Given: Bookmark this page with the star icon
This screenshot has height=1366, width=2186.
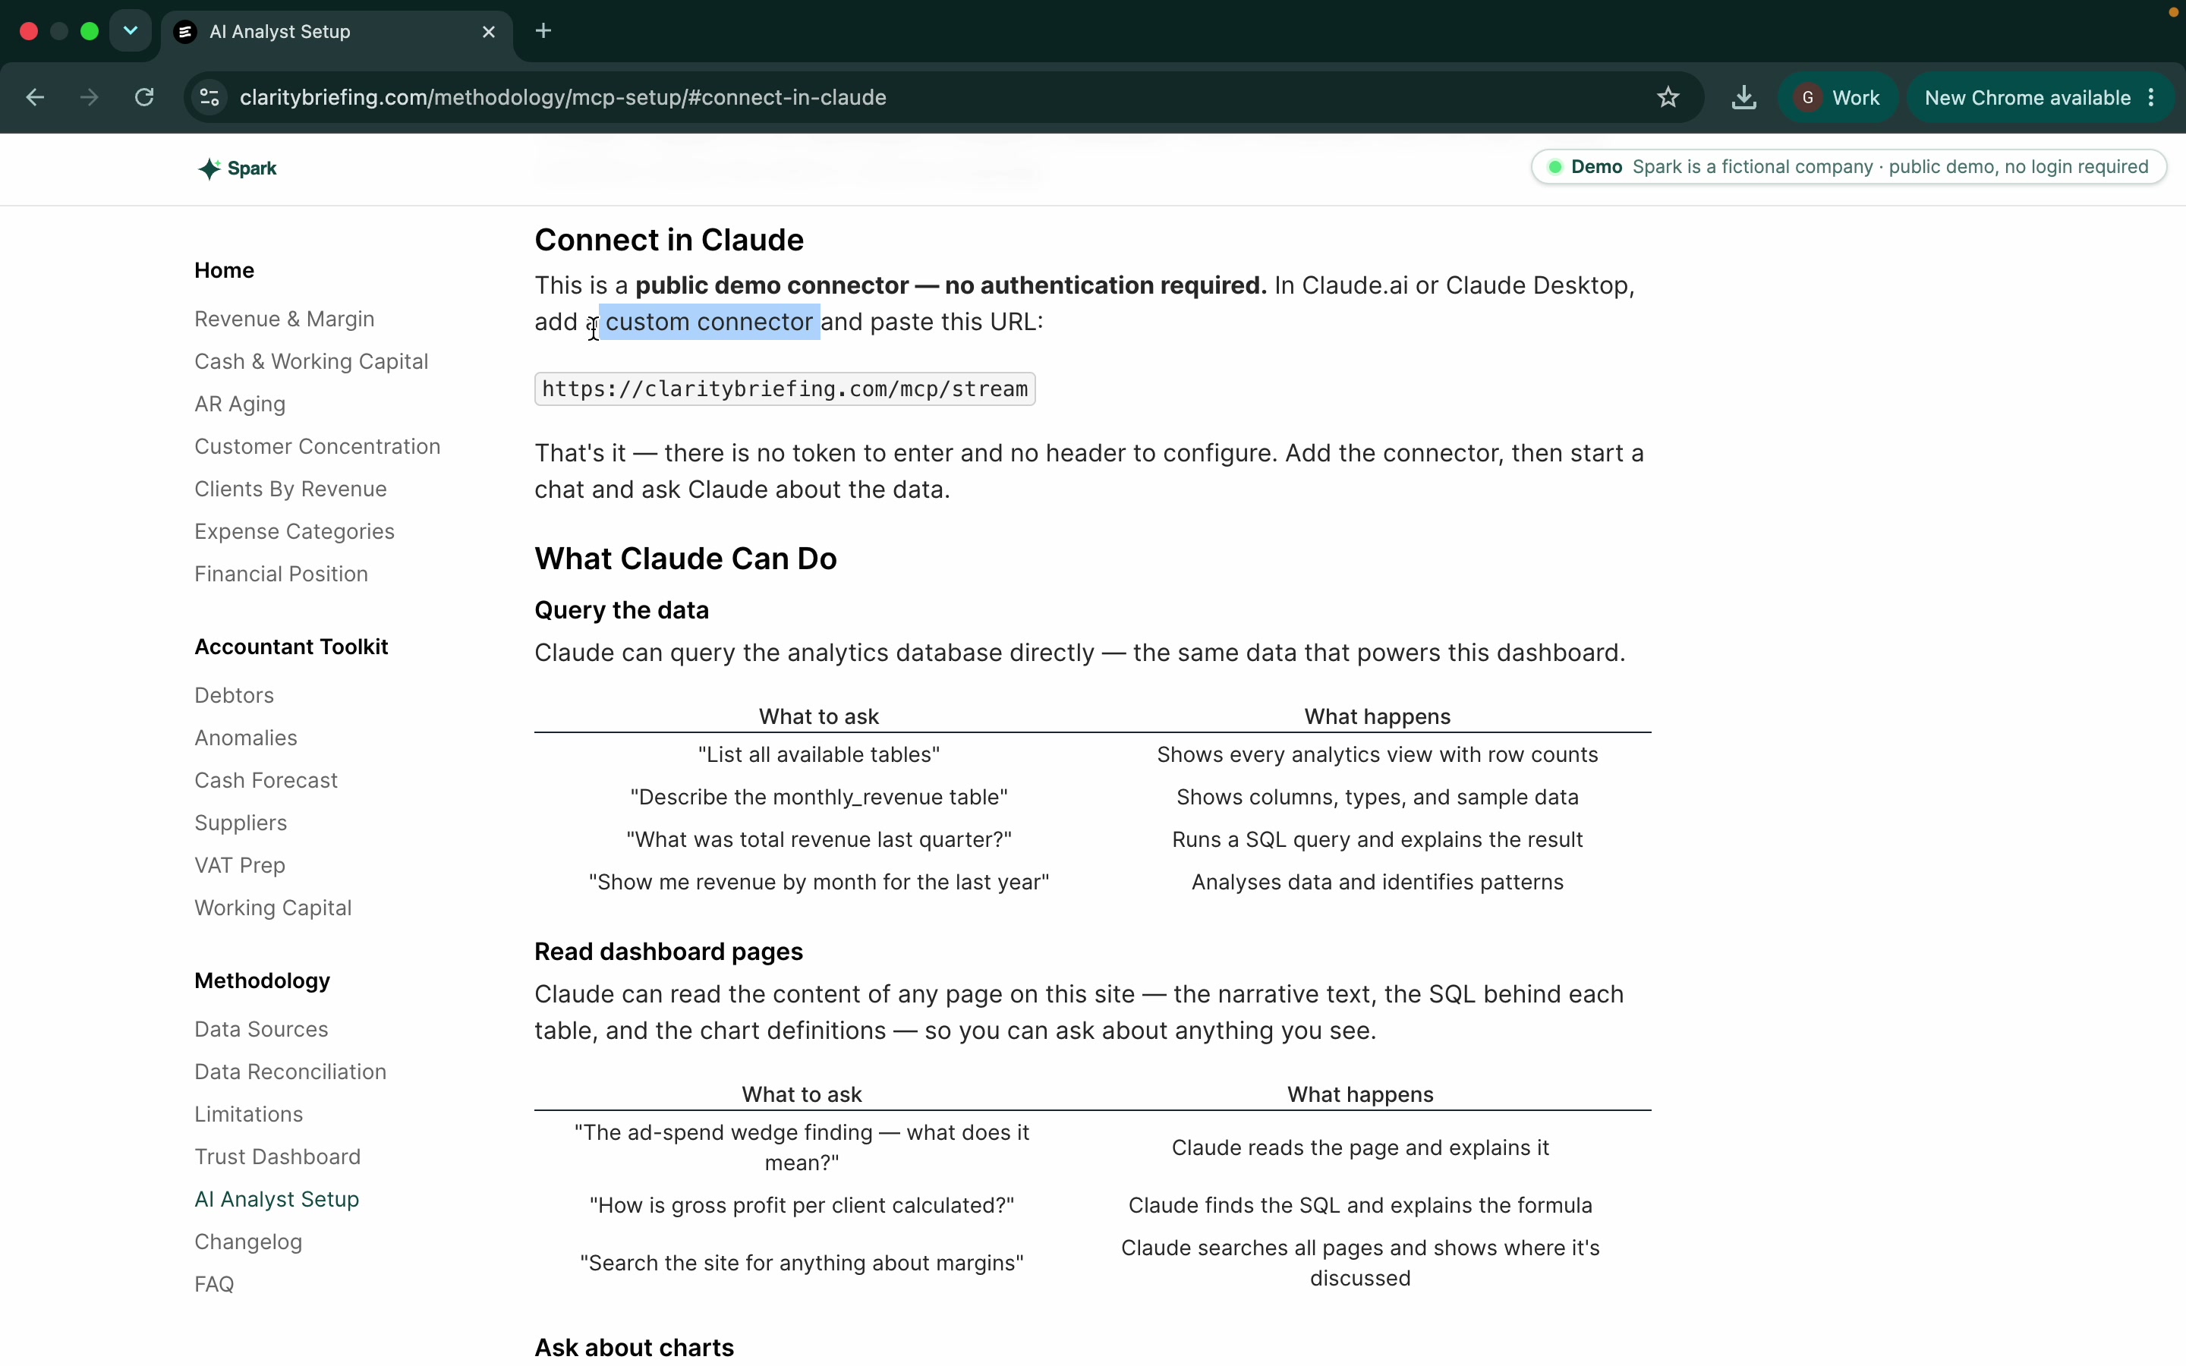Looking at the screenshot, I should (1668, 98).
